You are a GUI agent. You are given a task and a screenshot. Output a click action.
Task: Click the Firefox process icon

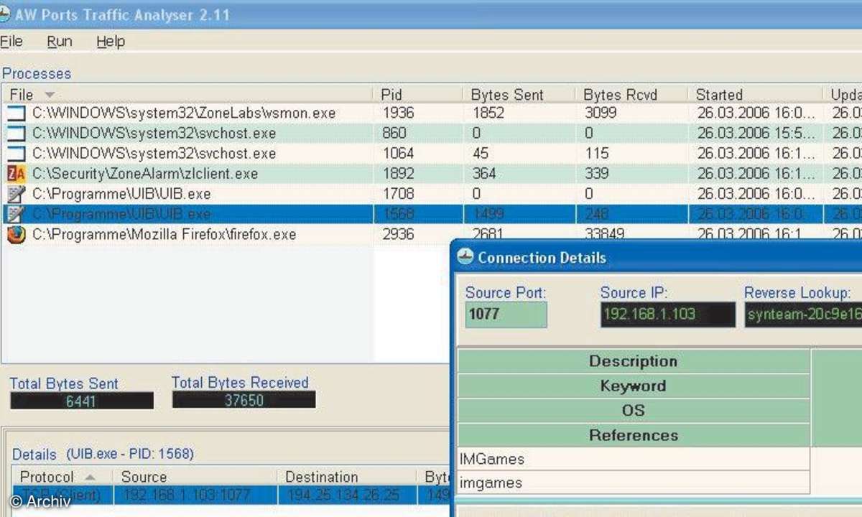[16, 234]
